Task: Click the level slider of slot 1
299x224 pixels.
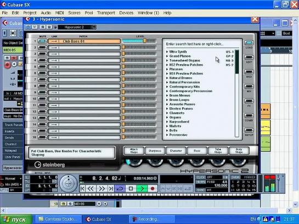Action: click(x=139, y=41)
